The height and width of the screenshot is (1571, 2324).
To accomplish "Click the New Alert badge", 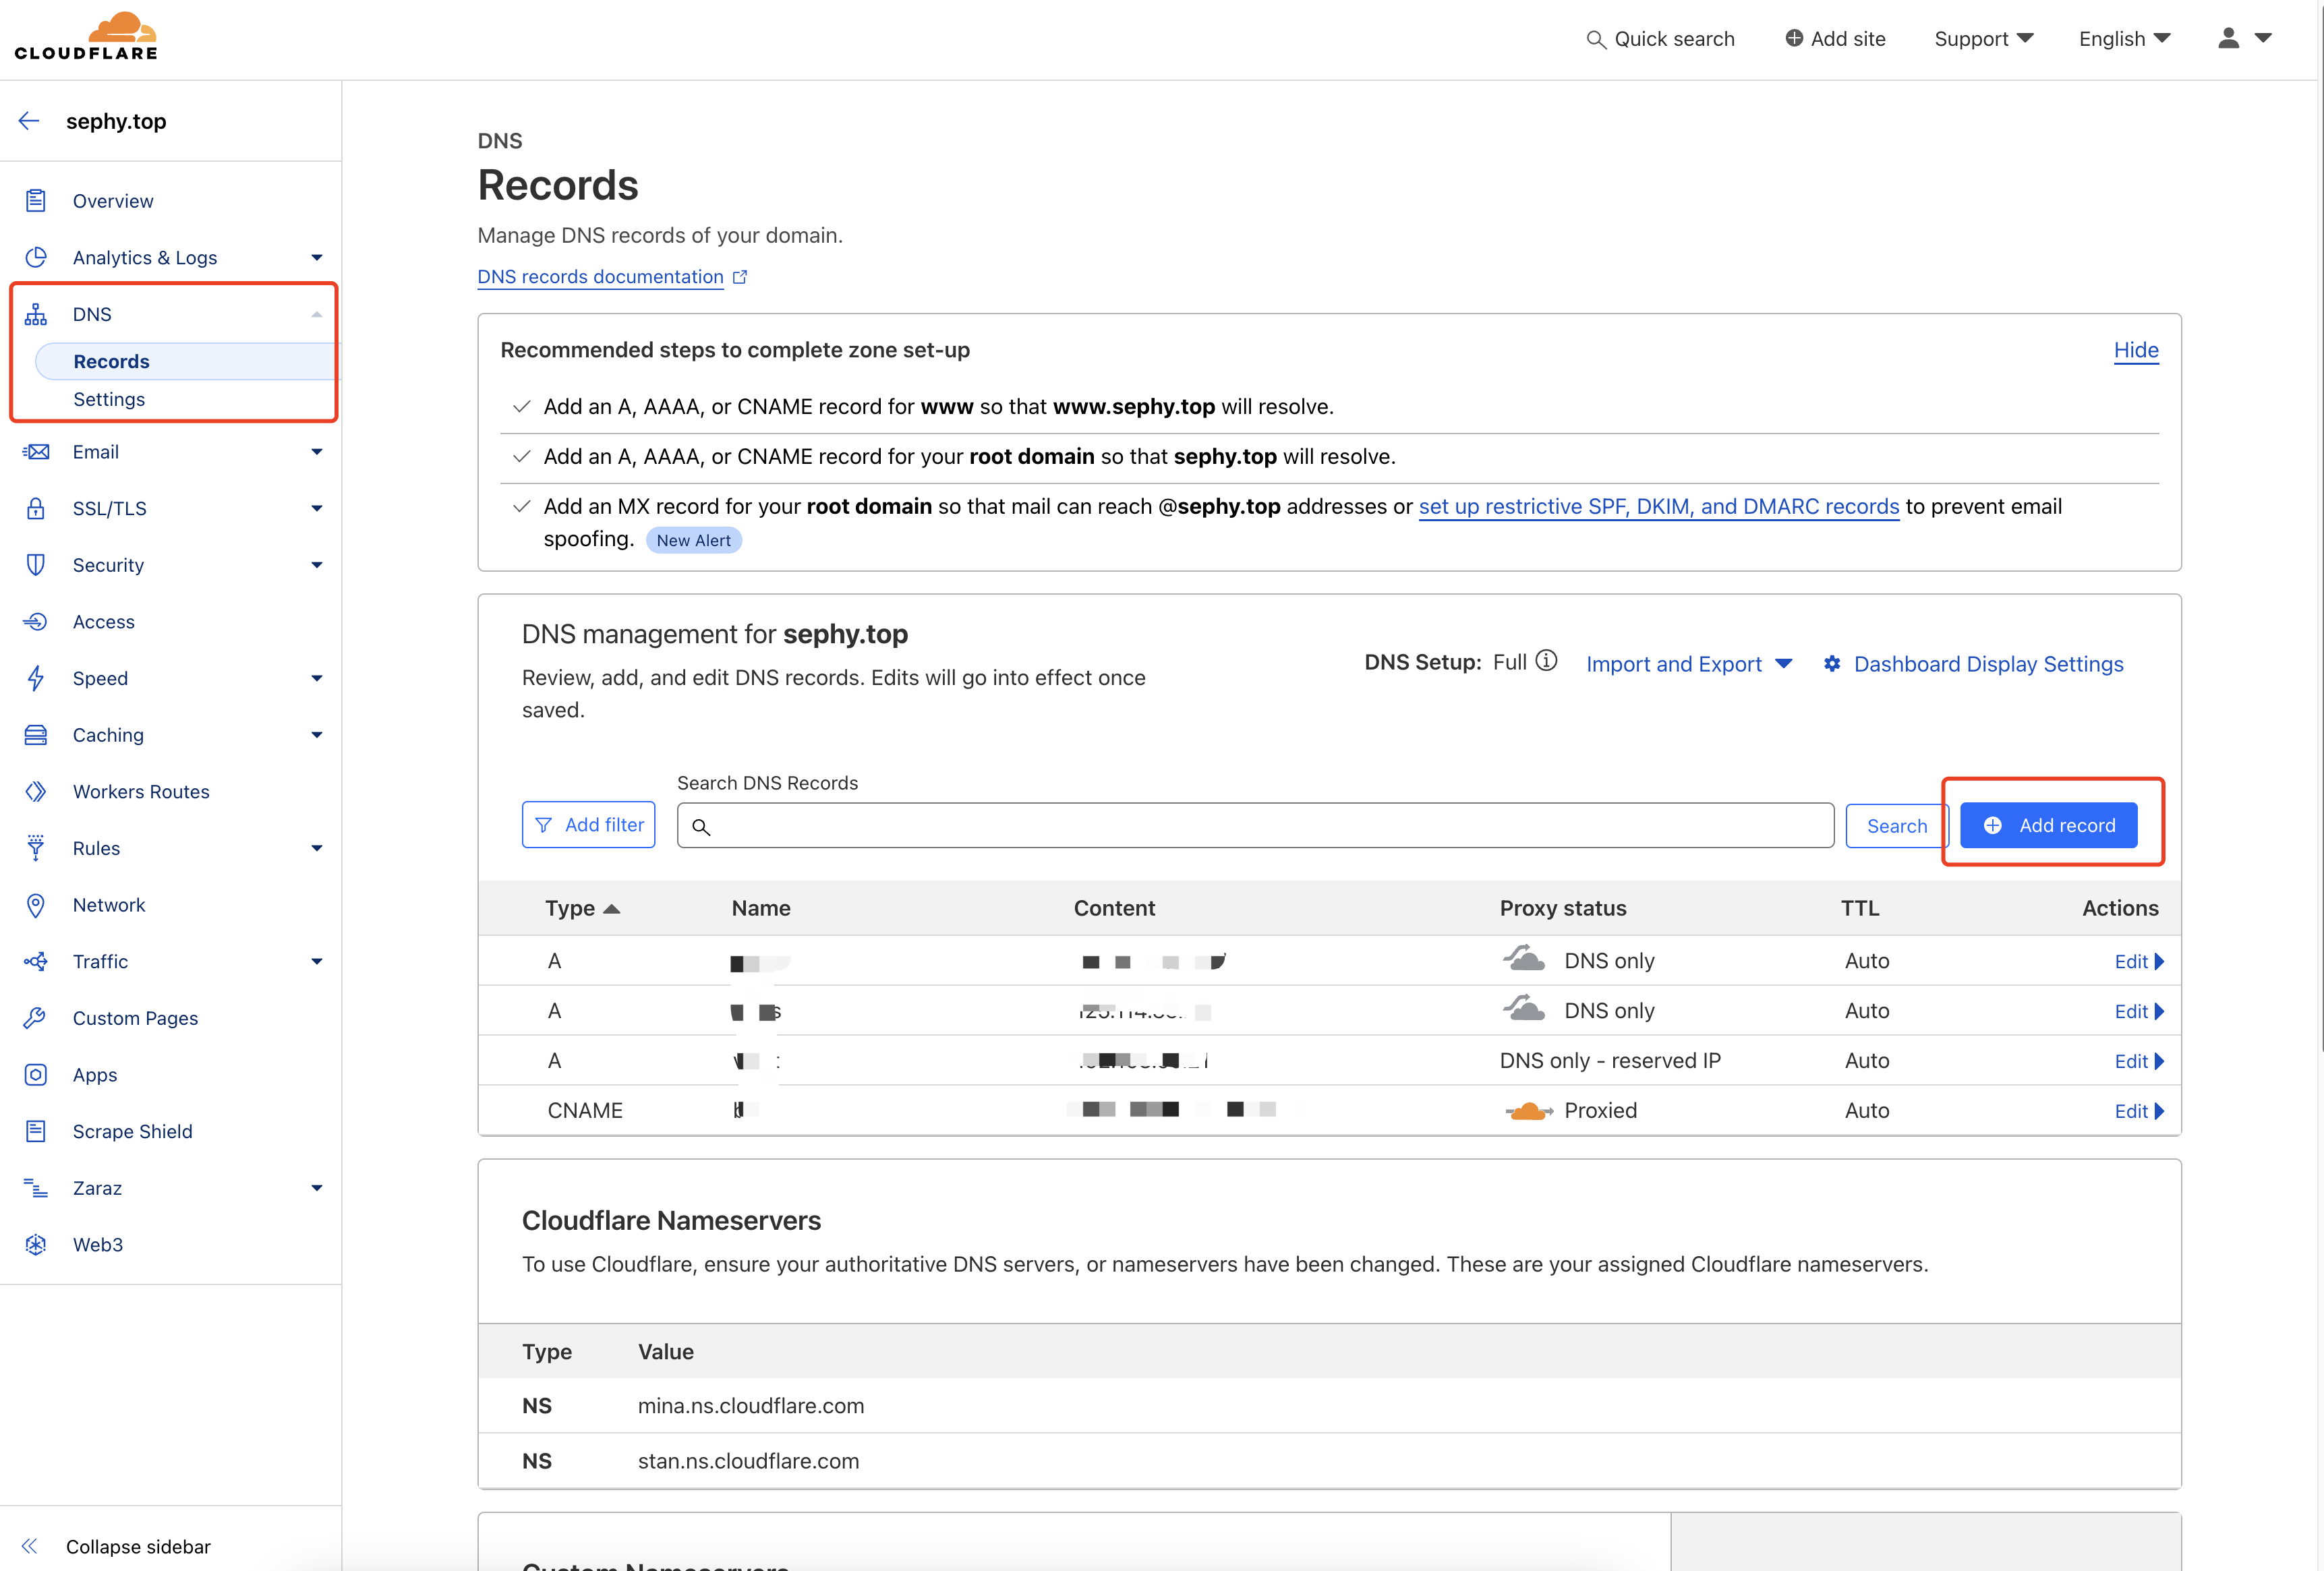I will [x=693, y=540].
